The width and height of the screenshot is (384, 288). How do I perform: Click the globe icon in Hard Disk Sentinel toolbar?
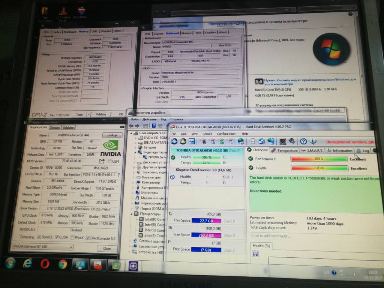pyautogui.click(x=241, y=141)
